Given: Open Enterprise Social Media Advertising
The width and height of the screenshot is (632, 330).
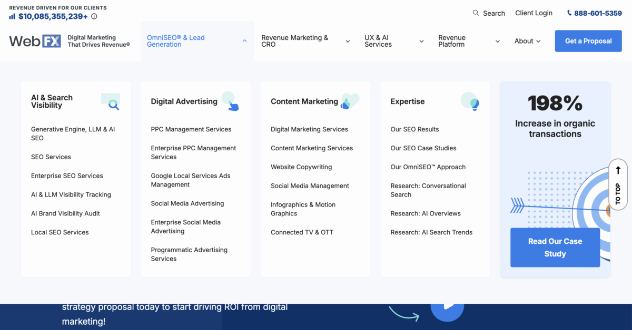Looking at the screenshot, I should (x=186, y=226).
